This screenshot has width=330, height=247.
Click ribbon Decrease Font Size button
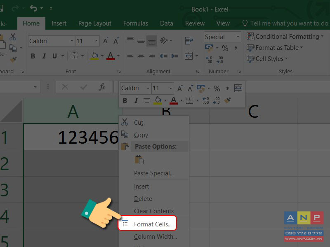pyautogui.click(x=116, y=40)
